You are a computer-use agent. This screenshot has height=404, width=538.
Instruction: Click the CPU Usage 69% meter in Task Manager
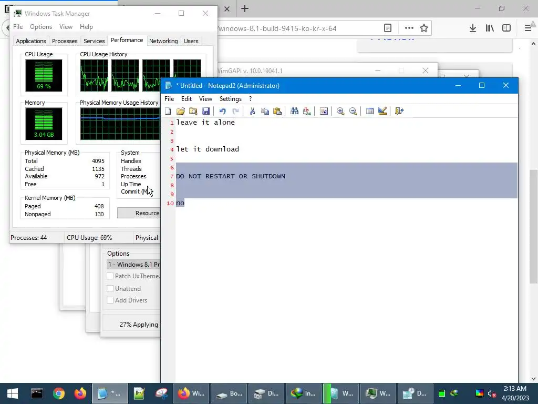(x=44, y=75)
